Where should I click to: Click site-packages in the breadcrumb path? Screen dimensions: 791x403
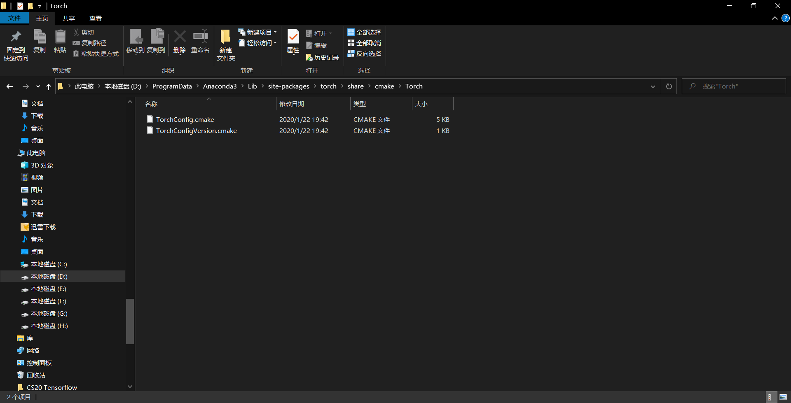pos(288,86)
